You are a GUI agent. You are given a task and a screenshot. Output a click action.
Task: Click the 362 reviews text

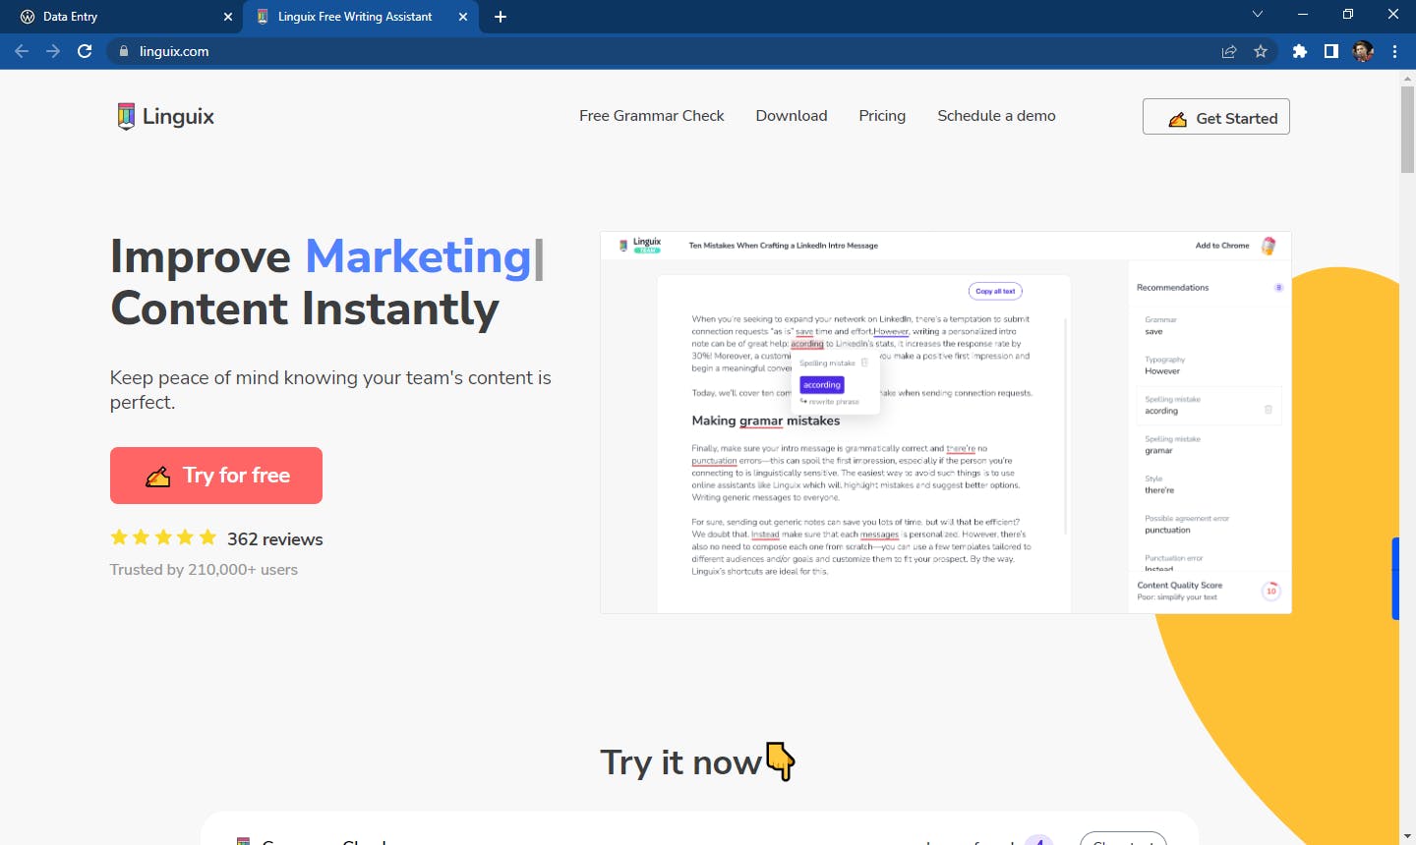click(x=275, y=539)
